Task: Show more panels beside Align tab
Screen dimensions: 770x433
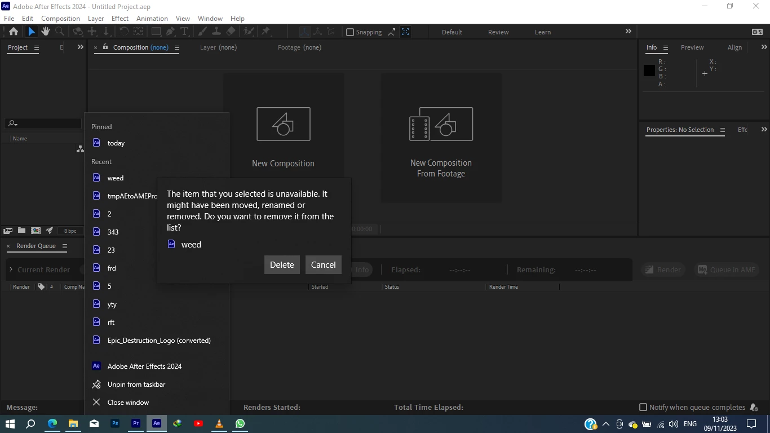Action: [x=764, y=47]
